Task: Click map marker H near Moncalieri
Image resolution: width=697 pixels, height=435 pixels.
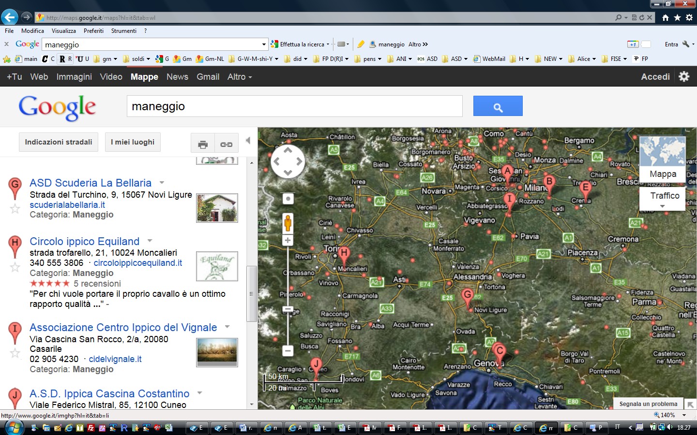Action: coord(344,256)
